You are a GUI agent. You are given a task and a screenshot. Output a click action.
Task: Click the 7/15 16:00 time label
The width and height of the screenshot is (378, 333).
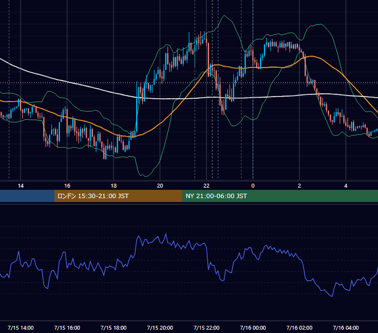point(67,327)
